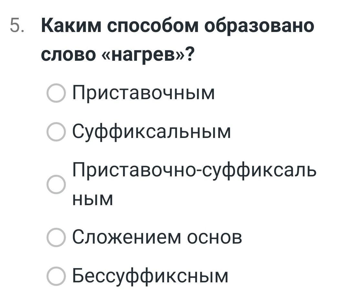Click the wrapped ending ным of third option

[93, 199]
